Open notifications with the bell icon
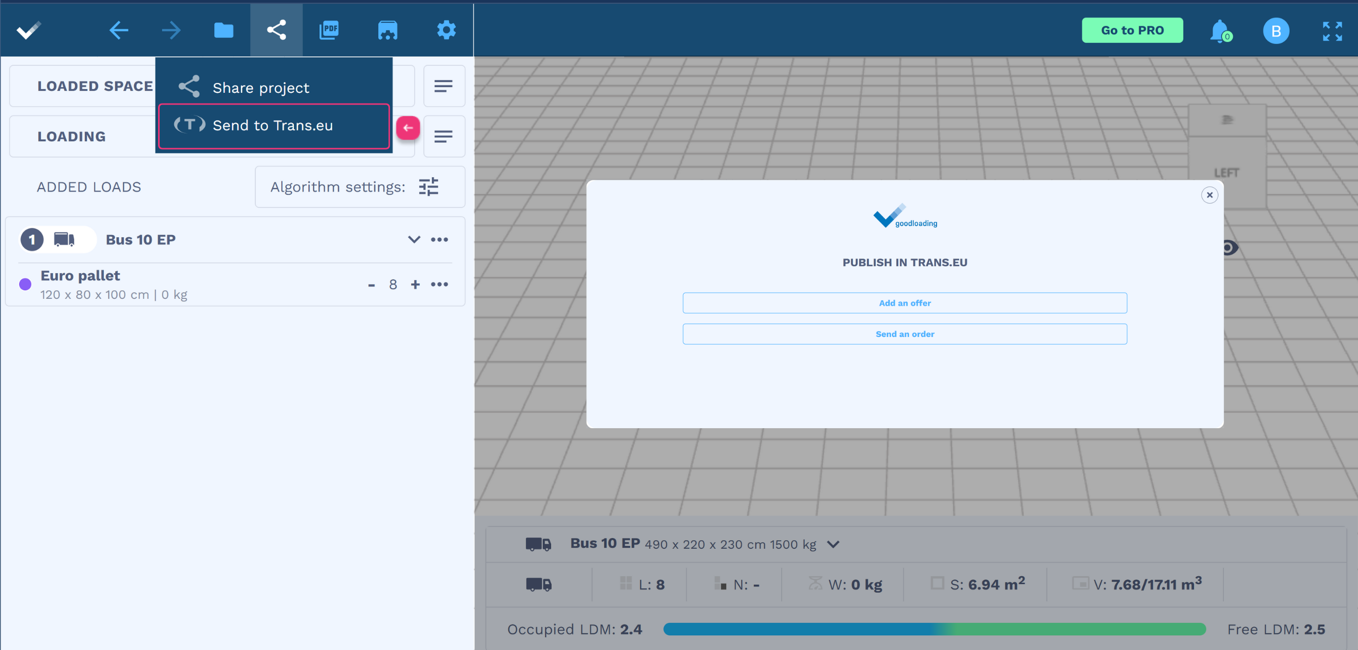Image resolution: width=1358 pixels, height=650 pixels. coord(1219,31)
